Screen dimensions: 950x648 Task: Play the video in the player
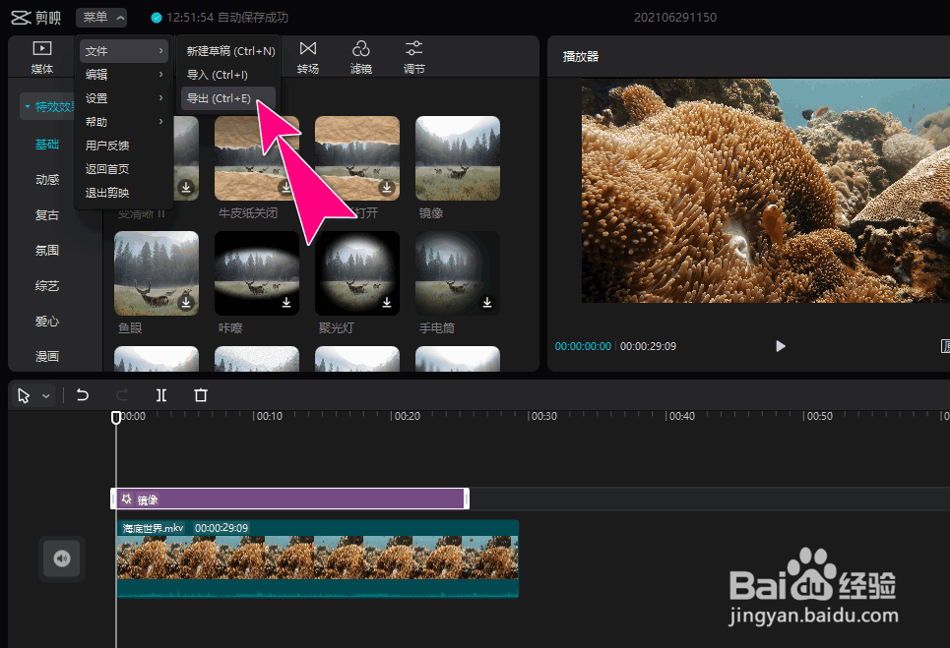(x=781, y=346)
